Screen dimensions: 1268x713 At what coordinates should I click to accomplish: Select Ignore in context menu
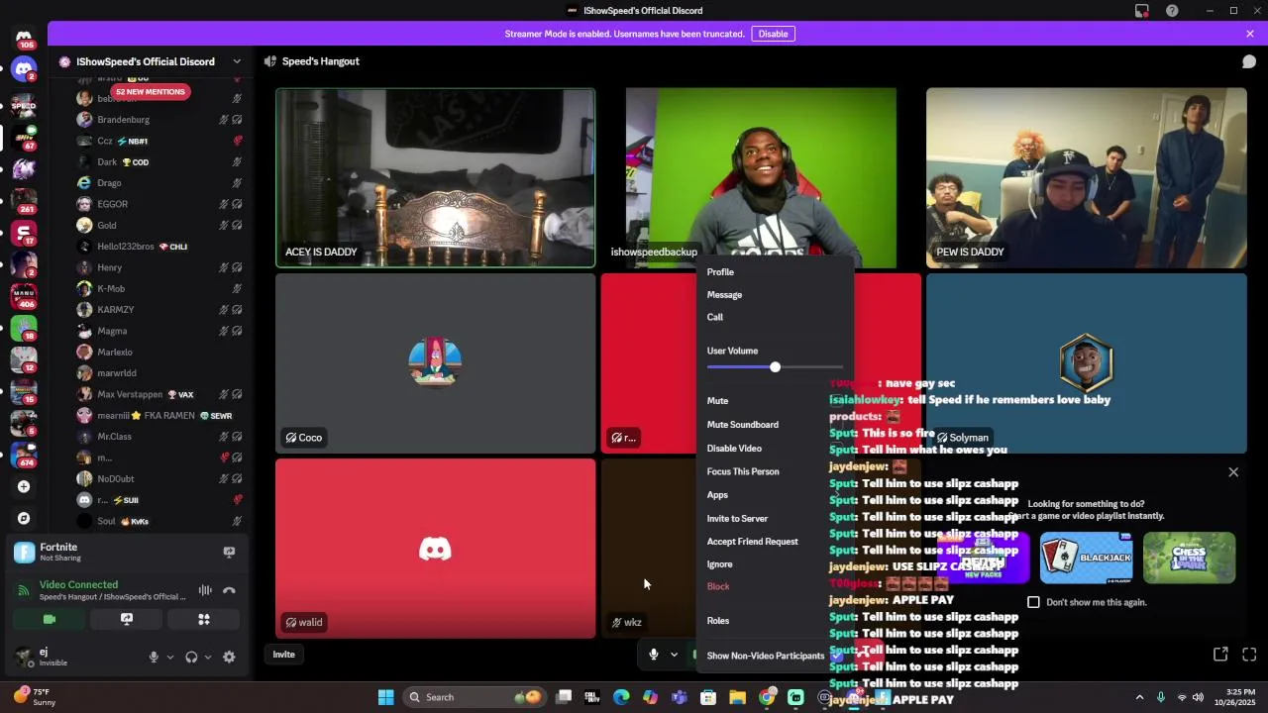point(775,564)
